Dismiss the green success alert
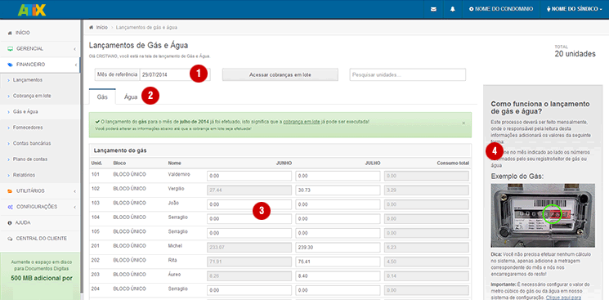Viewport: 609px width, 300px height. point(463,123)
